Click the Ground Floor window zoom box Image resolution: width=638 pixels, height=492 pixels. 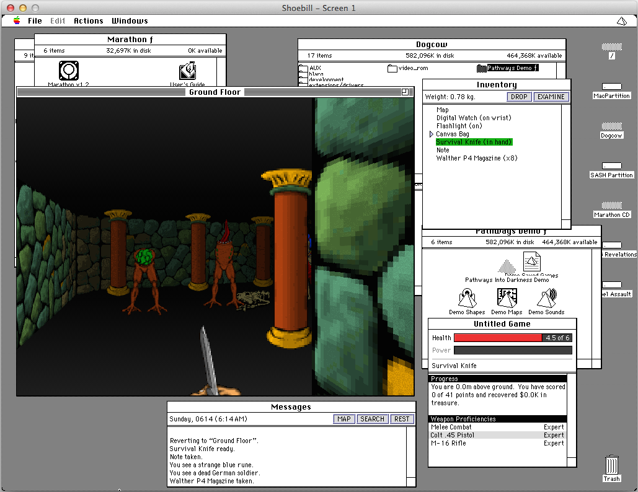pyautogui.click(x=405, y=92)
